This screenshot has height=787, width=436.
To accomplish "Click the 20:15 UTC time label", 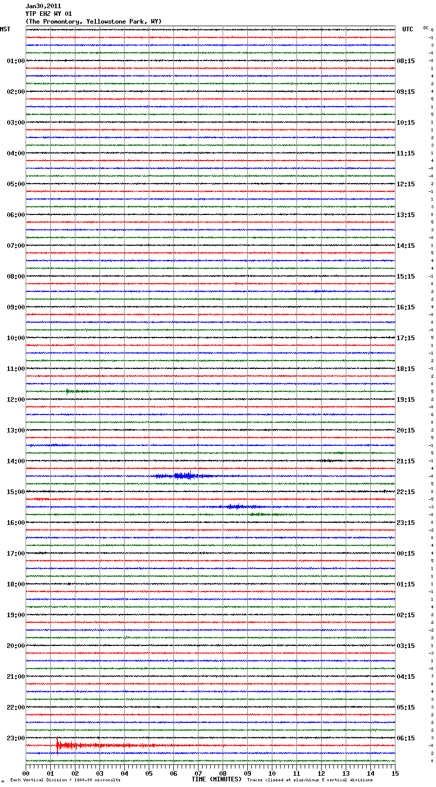I will pos(406,430).
